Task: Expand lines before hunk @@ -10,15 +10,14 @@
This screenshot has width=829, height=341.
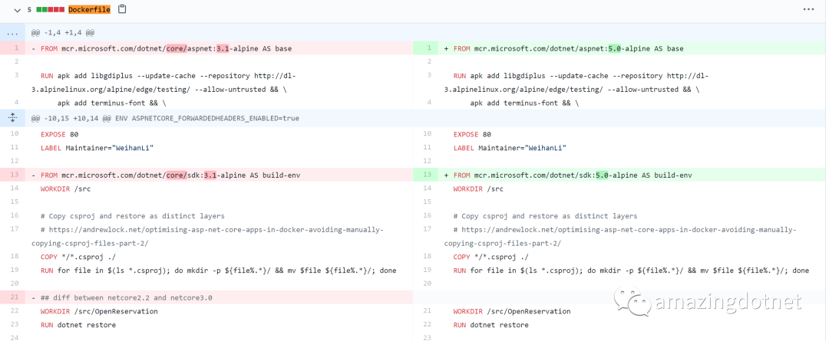Action: (13, 118)
